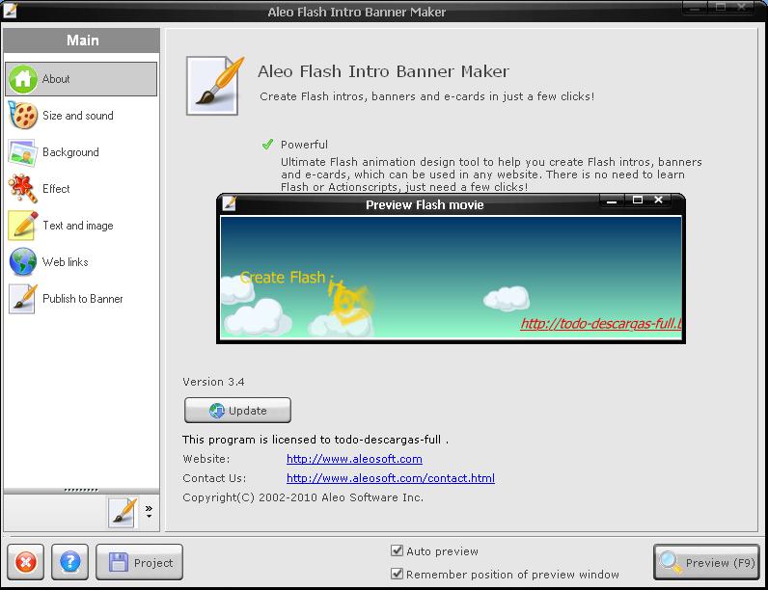Image resolution: width=768 pixels, height=590 pixels.
Task: Click the 'Powerful' feature heading
Action: pyautogui.click(x=304, y=145)
